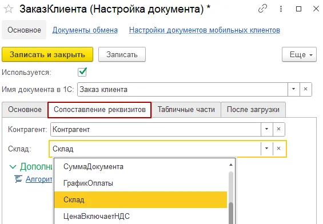
Task: Open Настройки документов мобильных клиентов link
Action: point(205,30)
